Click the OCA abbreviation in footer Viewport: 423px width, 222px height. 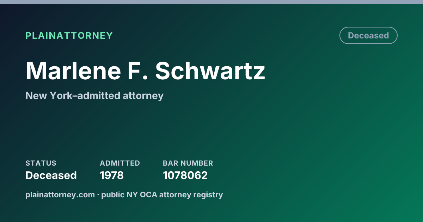pos(149,195)
